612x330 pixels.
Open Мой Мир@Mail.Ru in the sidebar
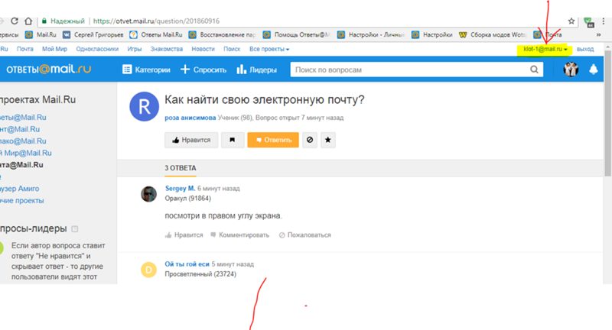click(26, 153)
